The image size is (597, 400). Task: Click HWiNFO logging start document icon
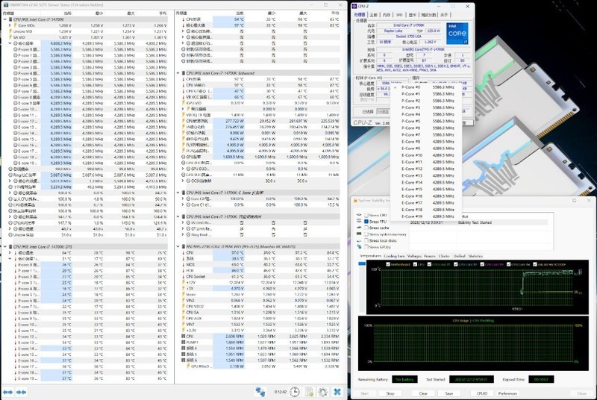point(309,392)
